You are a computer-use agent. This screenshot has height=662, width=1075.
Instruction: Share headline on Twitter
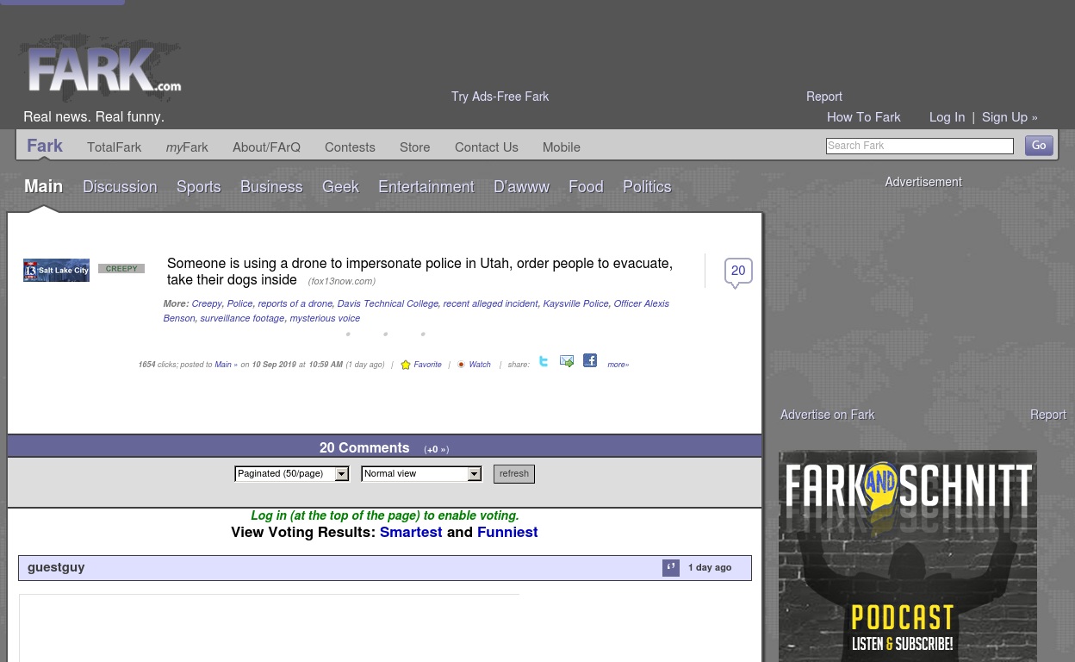[544, 361]
